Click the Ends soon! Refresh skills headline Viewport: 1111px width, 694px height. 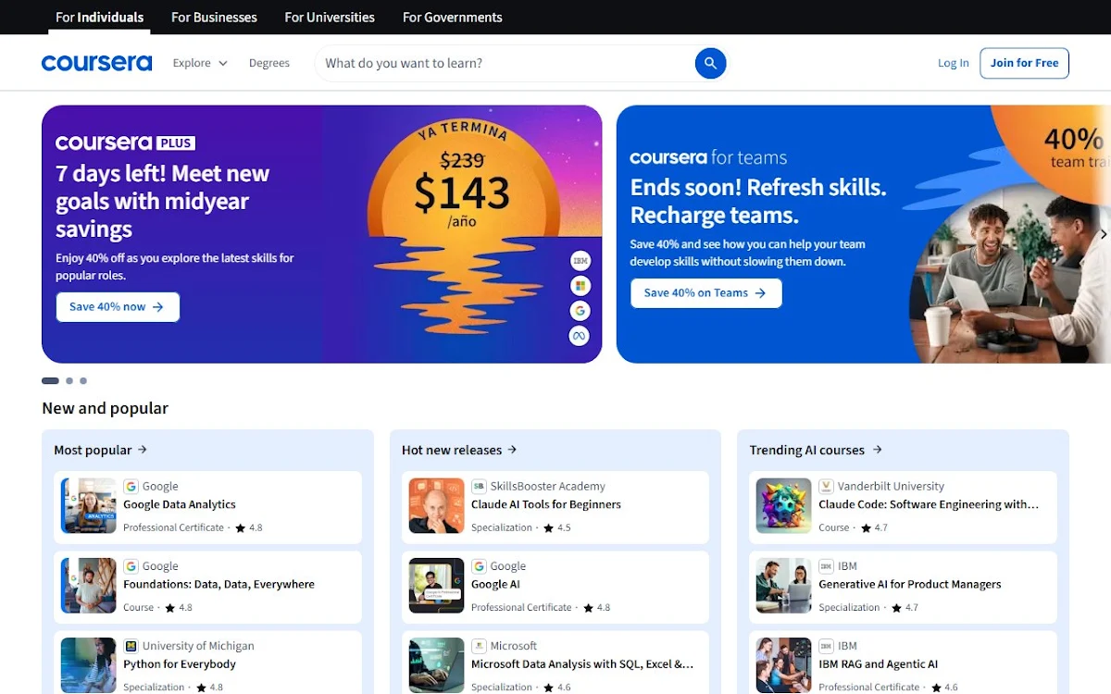[758, 201]
